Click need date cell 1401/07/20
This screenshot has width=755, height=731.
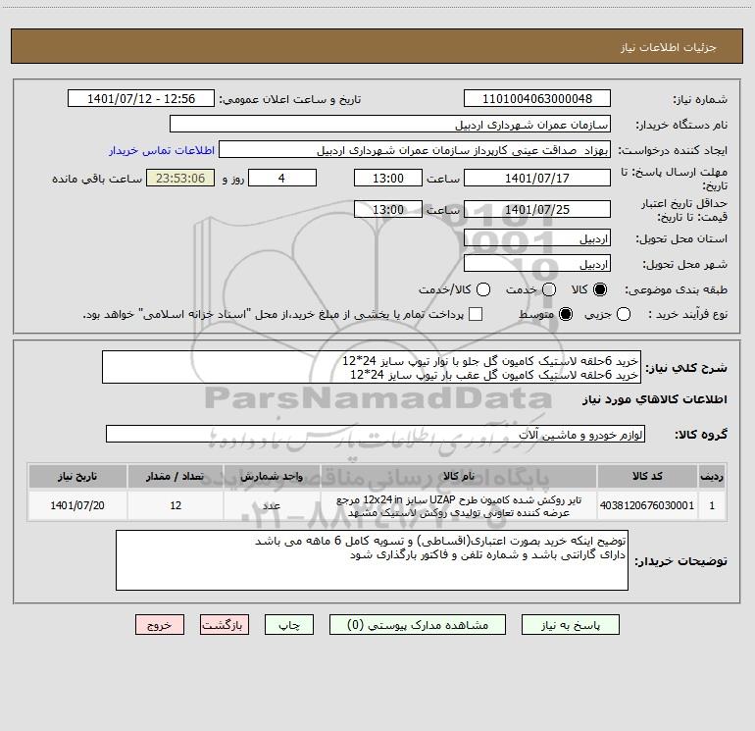click(77, 505)
